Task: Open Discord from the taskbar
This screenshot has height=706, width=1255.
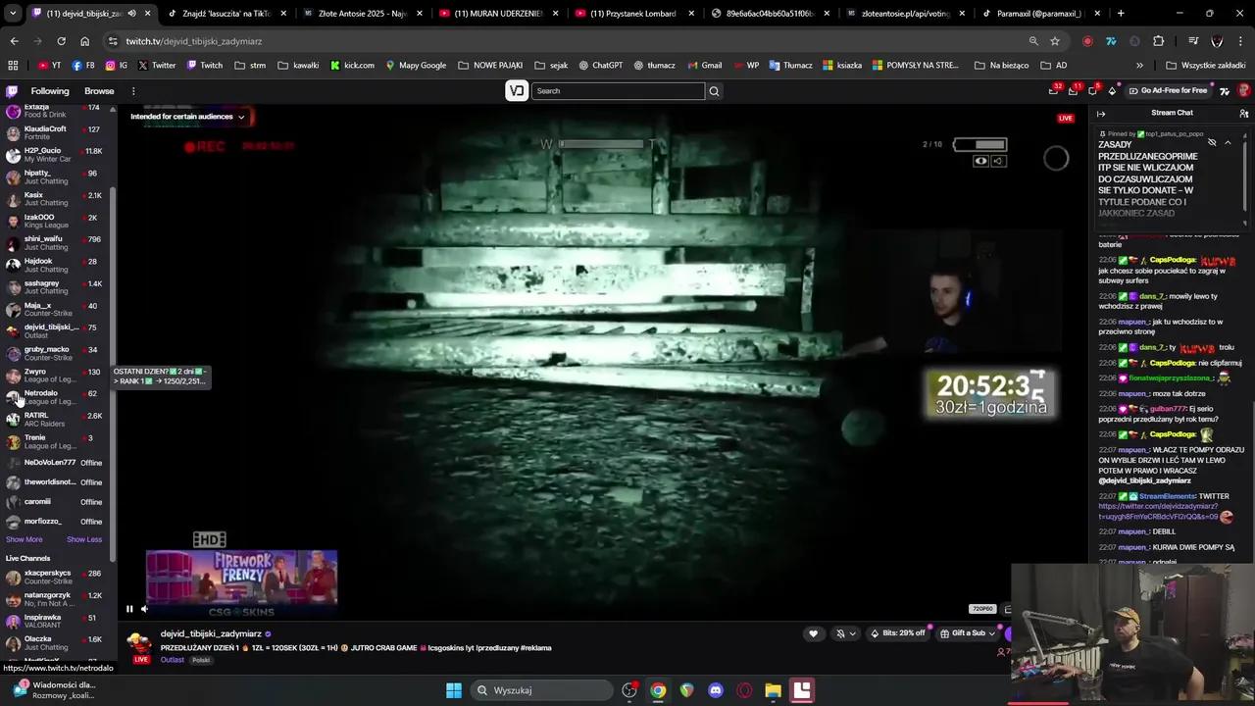Action: click(x=716, y=690)
